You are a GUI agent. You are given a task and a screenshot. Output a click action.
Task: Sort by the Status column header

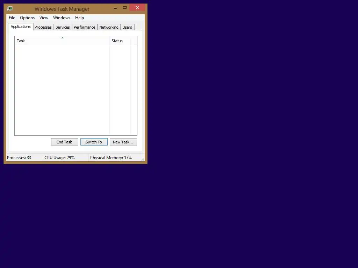120,41
